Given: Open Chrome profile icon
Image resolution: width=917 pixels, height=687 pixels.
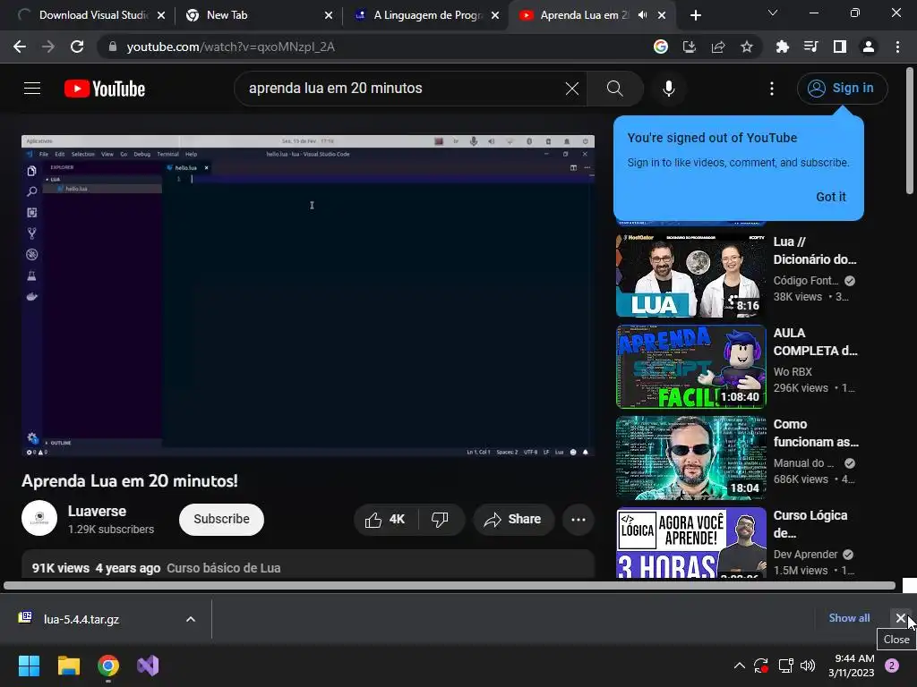Looking at the screenshot, I should (x=869, y=47).
